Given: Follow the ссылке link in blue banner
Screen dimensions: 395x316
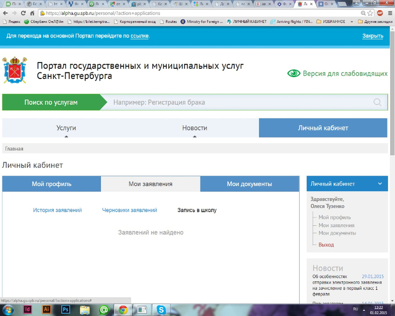Looking at the screenshot, I should 140,36.
